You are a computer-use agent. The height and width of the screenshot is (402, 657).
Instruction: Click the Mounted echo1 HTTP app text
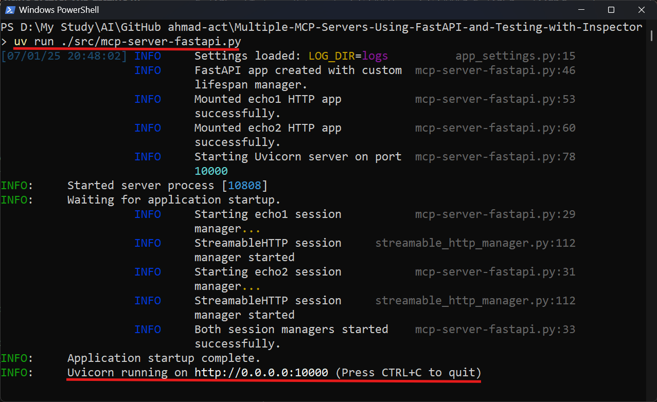click(x=268, y=99)
